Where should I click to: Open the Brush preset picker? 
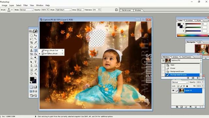coord(12,10)
